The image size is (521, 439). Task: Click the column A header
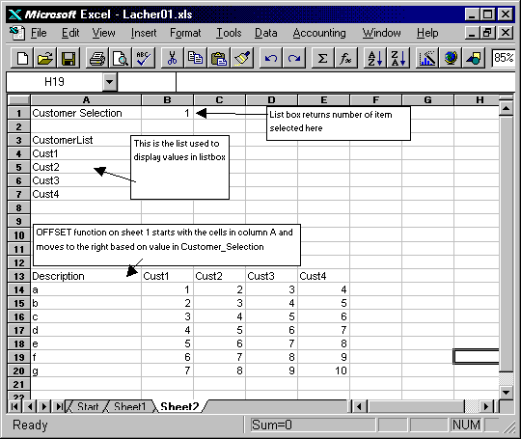pos(86,99)
